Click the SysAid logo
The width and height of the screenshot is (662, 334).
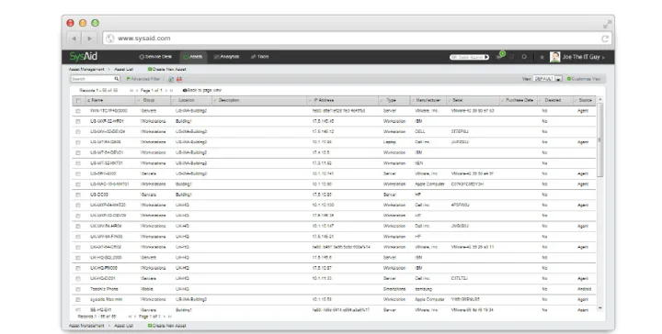point(83,57)
